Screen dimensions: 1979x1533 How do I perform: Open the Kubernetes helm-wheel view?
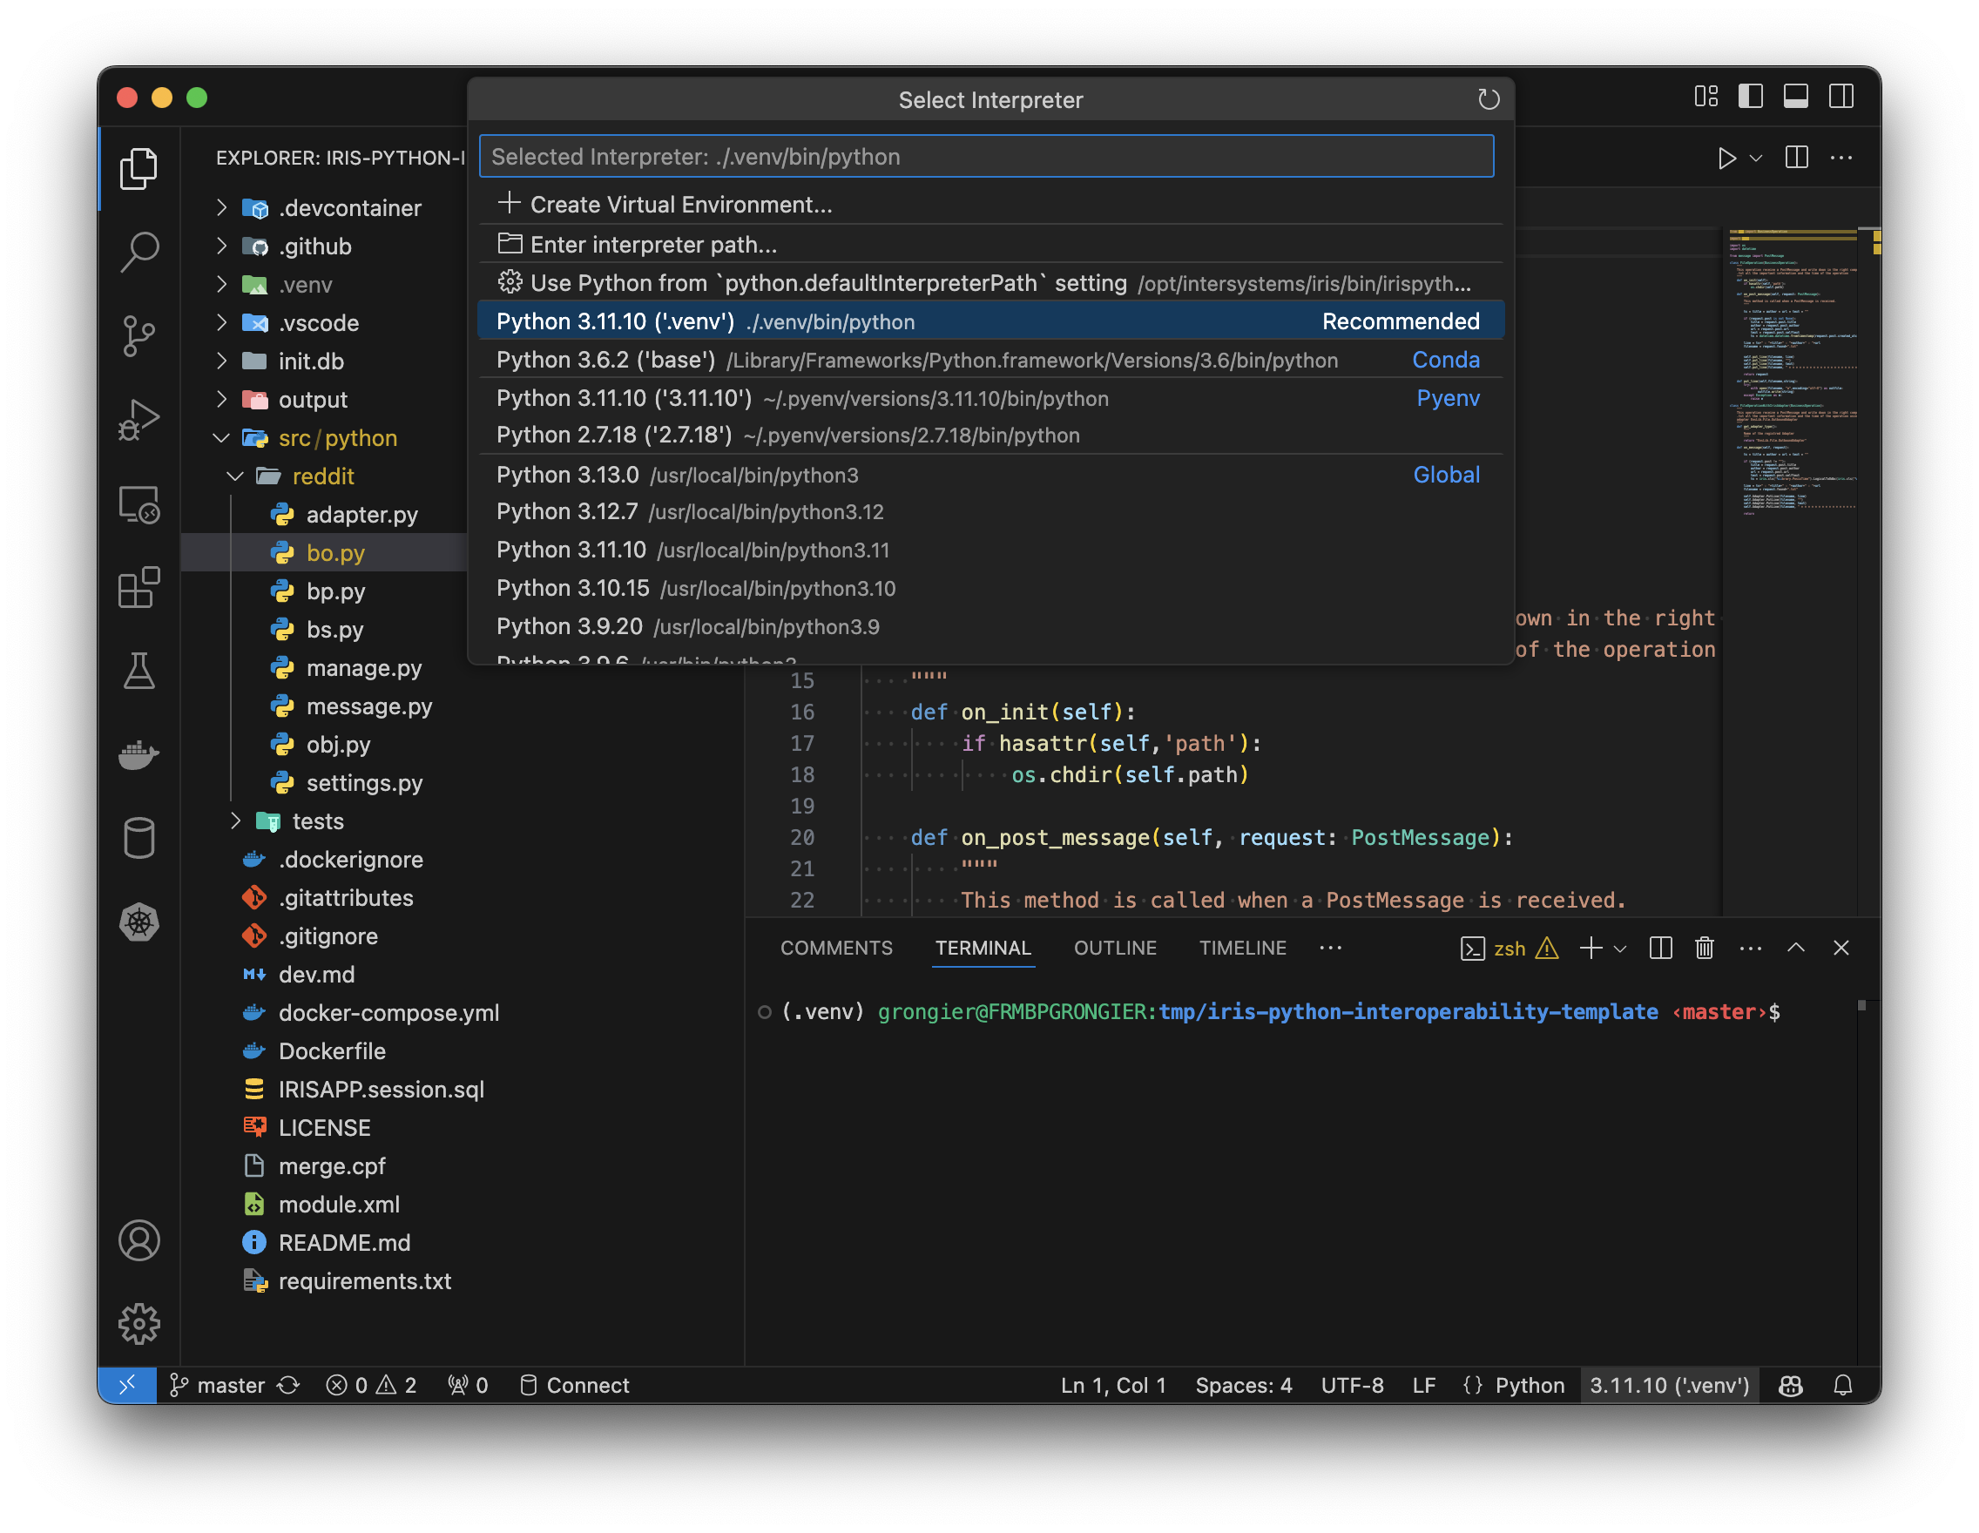pyautogui.click(x=138, y=922)
